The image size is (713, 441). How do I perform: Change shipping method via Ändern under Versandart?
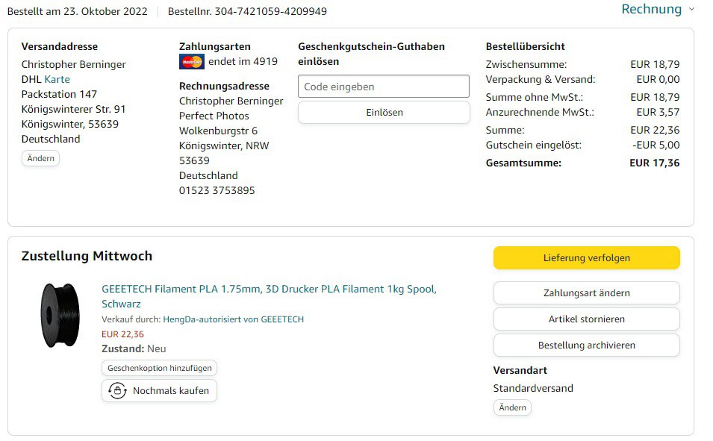click(512, 407)
